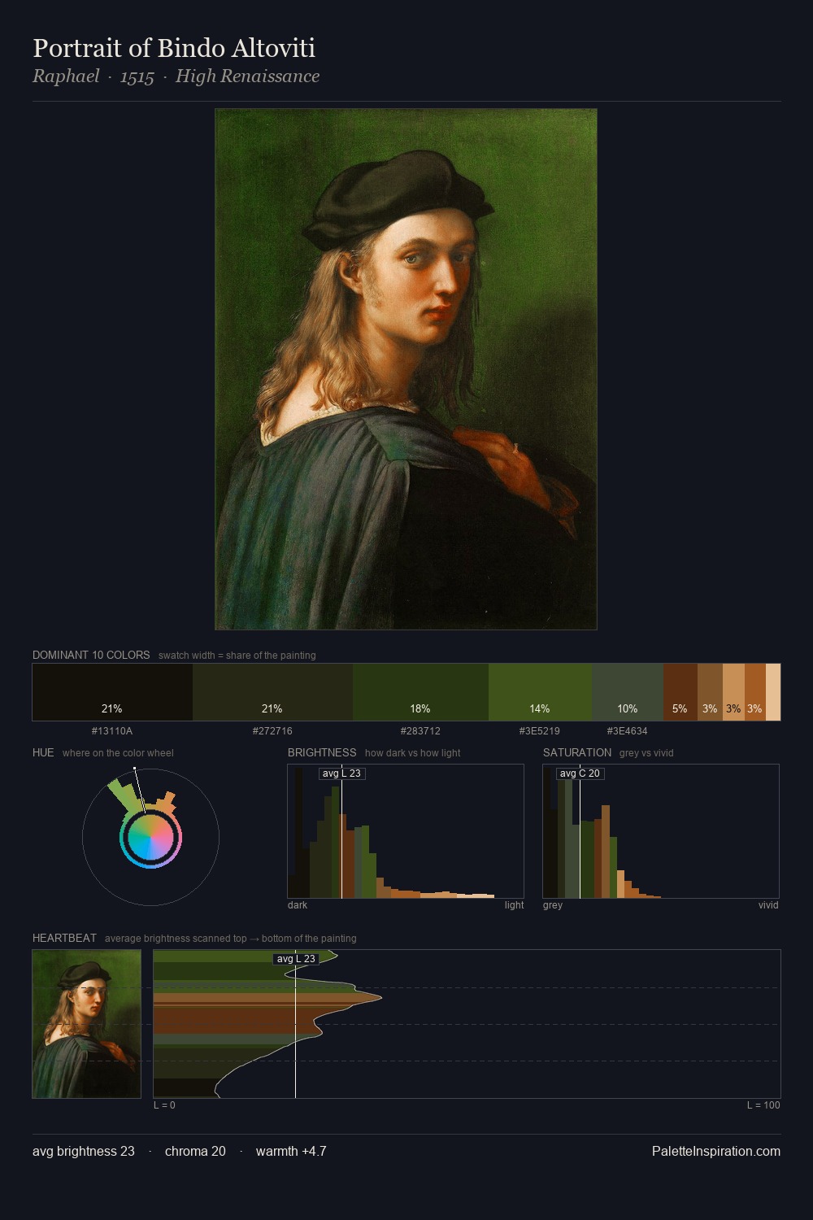Click the year '1515'

coord(137,76)
